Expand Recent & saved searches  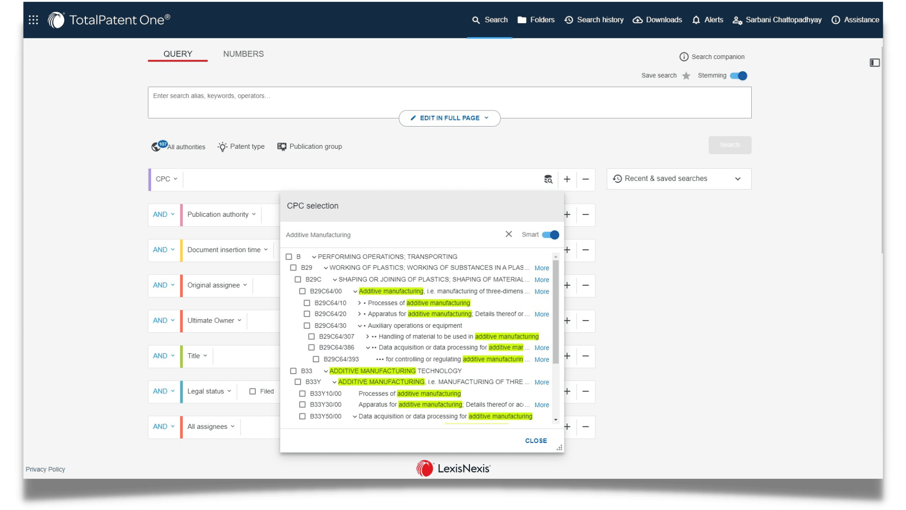[x=679, y=179]
